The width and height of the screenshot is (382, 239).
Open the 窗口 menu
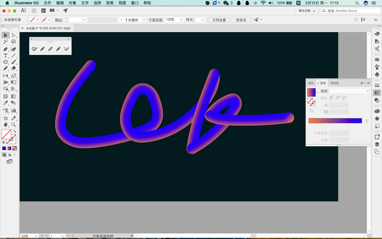135,3
